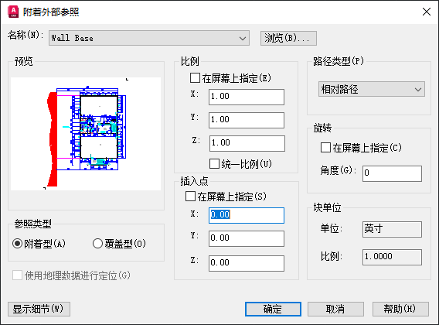Open help via 帮助(H) button
The height and width of the screenshot is (325, 439).
pos(400,309)
